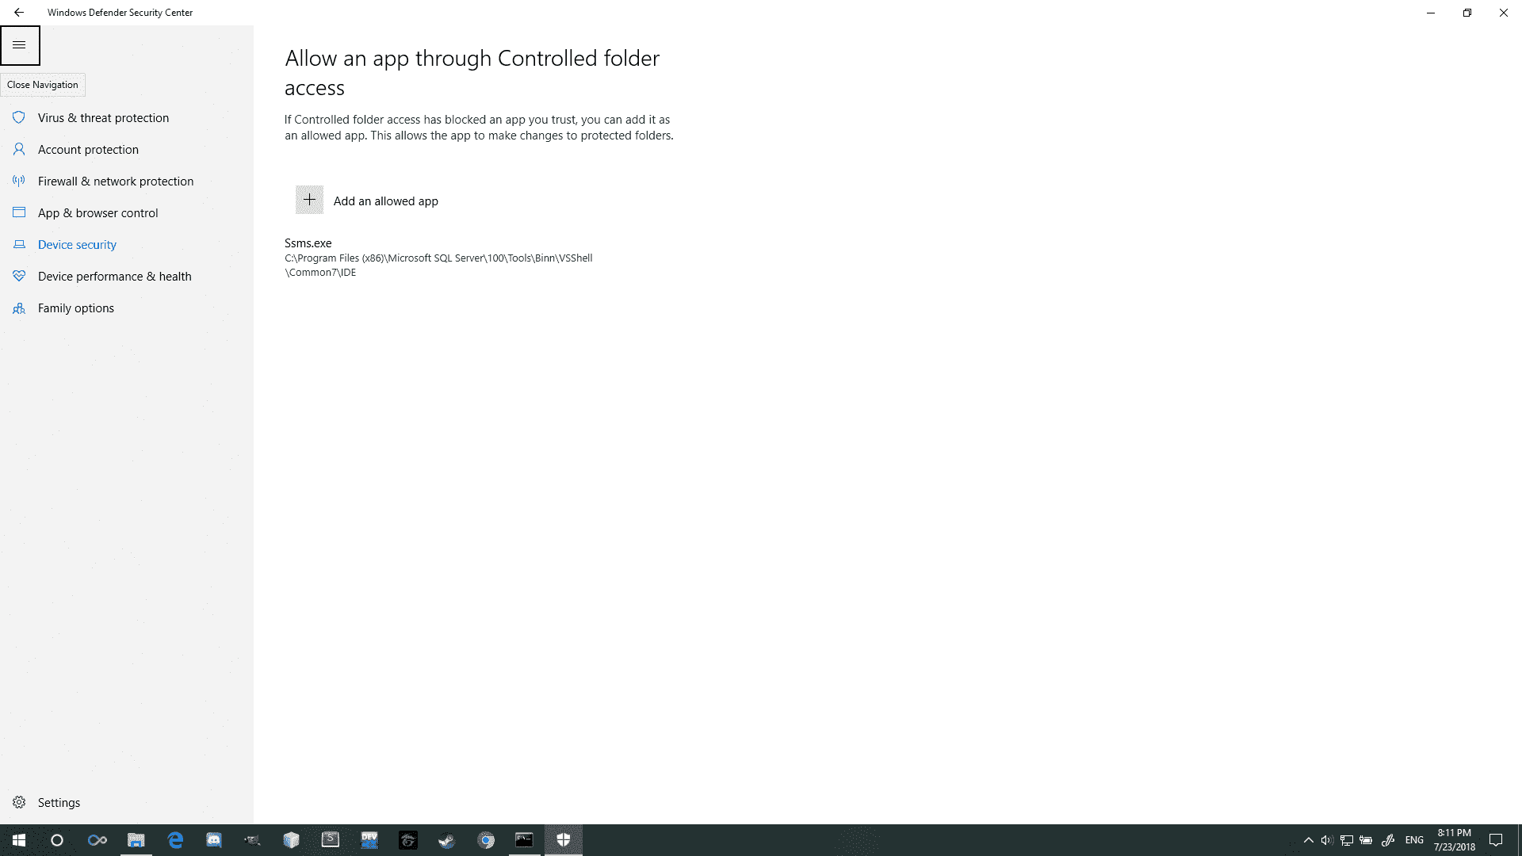Switch to Command Prompt in taskbar
The image size is (1522, 856).
(525, 840)
